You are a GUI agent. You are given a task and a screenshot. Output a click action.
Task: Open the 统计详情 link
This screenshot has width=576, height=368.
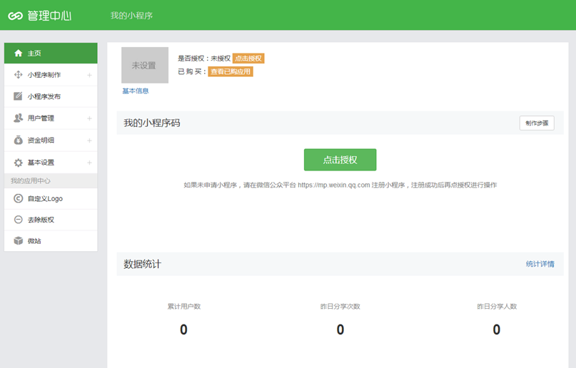540,264
